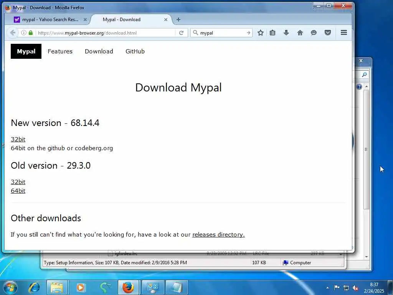This screenshot has width=393, height=295.
Task: Open the Downloads arrow panel
Action: 286,33
